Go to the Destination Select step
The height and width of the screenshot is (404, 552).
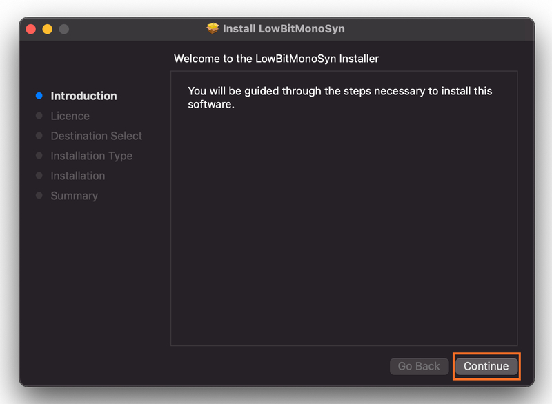(x=96, y=136)
